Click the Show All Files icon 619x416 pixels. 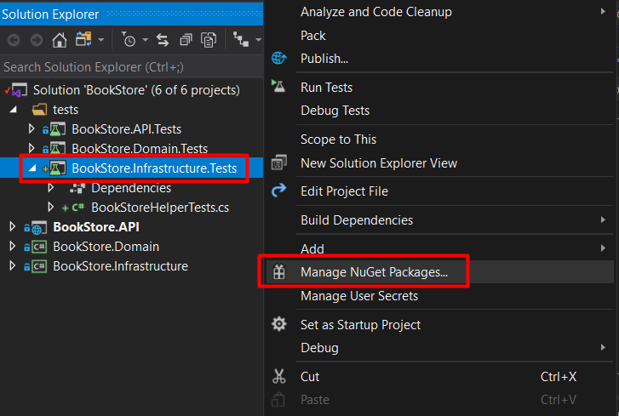(209, 40)
